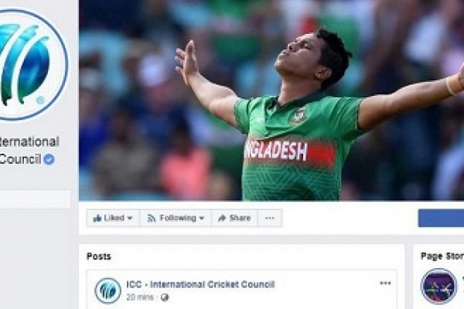Open the Bangladesh cricketer cover photo
This screenshot has height=309, width=464.
(x=271, y=100)
